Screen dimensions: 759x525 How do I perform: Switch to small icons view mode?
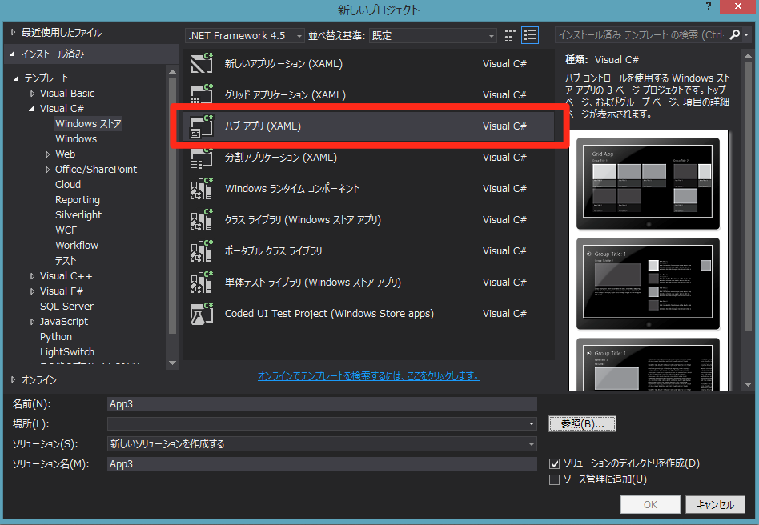pyautogui.click(x=511, y=35)
